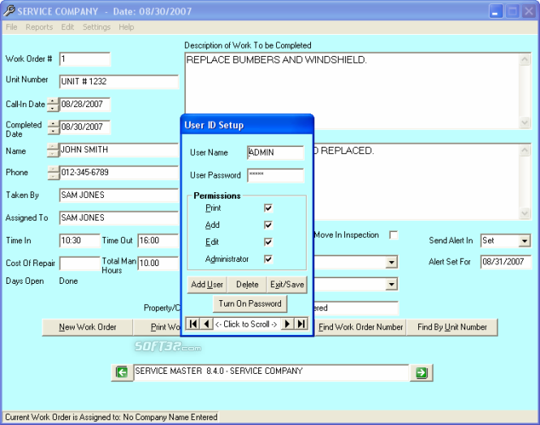Click the green left arrow record button

click(122, 372)
